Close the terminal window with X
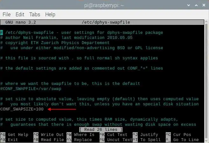This screenshot has width=209, height=143. click(204, 5)
